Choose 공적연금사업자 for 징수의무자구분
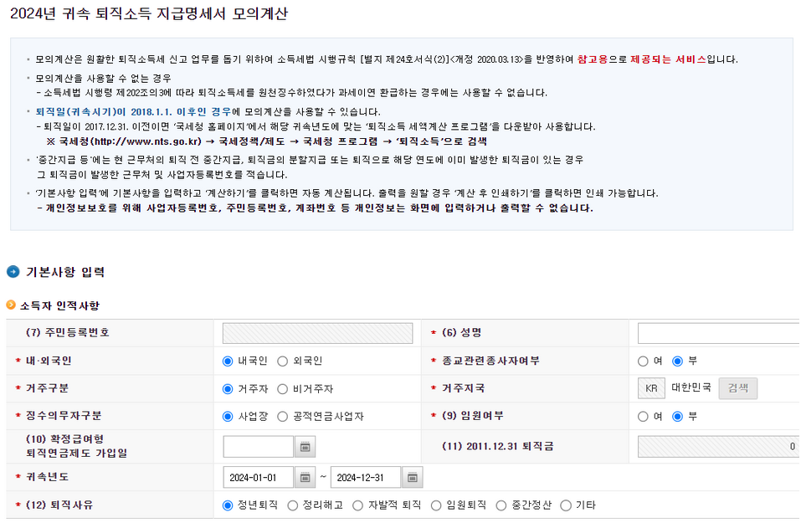The height and width of the screenshot is (523, 801). click(x=284, y=416)
